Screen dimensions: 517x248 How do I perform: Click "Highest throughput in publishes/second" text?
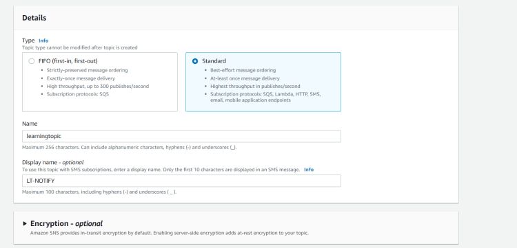tap(255, 87)
